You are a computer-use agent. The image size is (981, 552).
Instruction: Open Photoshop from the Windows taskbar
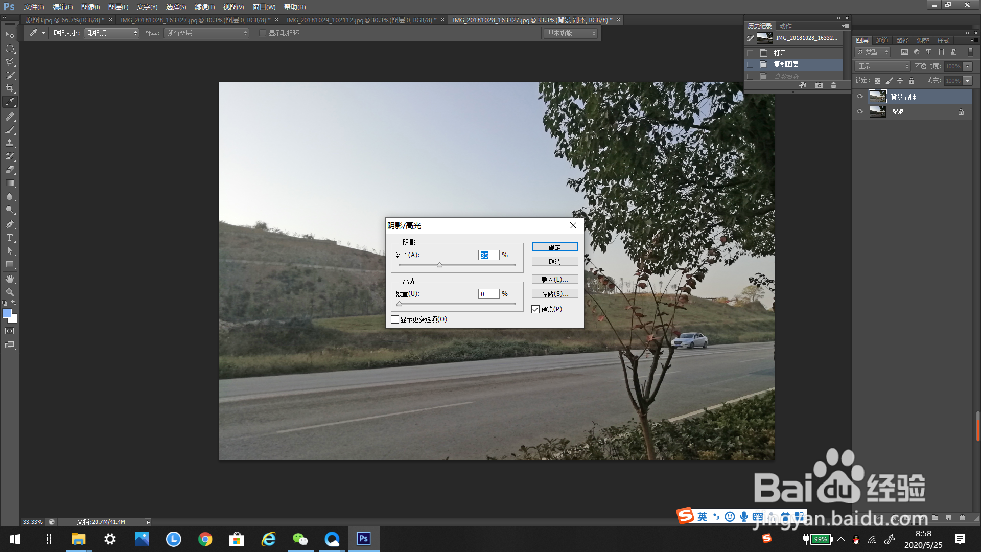tap(363, 539)
